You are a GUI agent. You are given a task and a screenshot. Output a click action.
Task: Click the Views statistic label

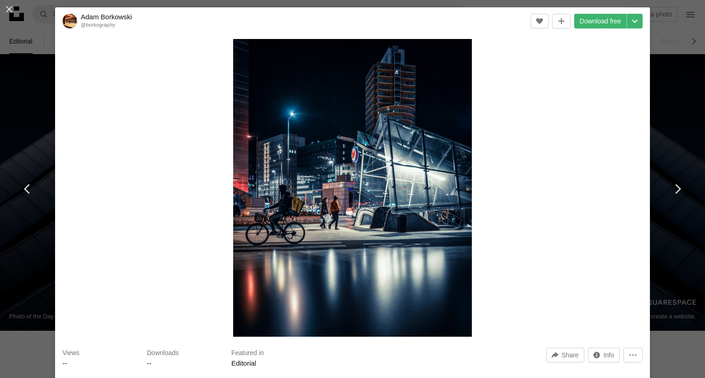pos(71,353)
